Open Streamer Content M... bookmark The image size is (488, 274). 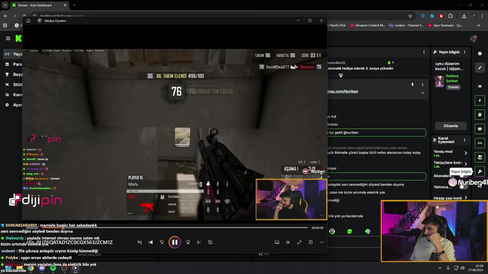pyautogui.click(x=368, y=25)
